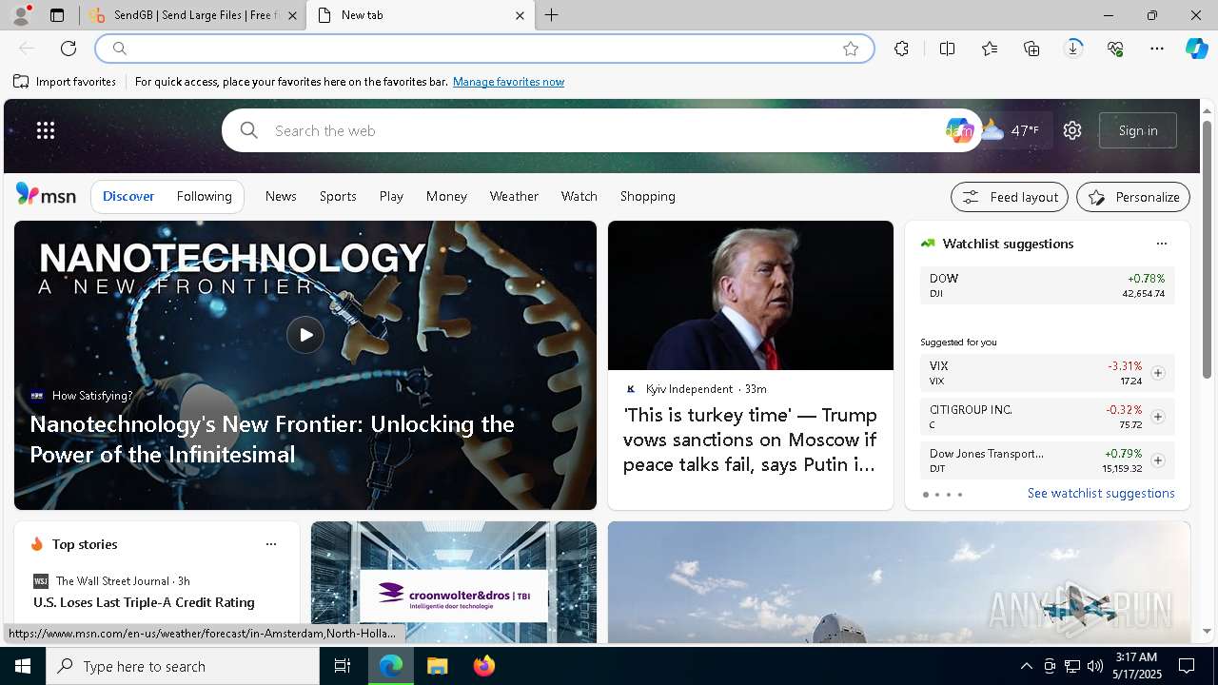Open the Favorites list icon
This screenshot has width=1218, height=685.
click(x=990, y=49)
